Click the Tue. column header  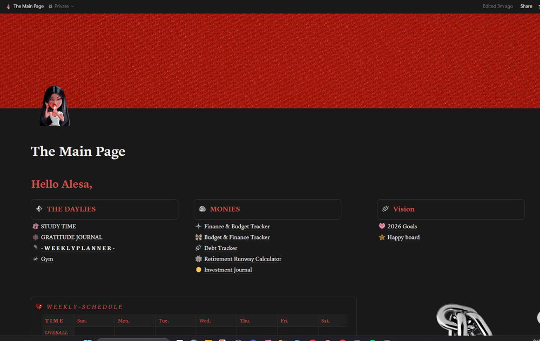click(164, 320)
